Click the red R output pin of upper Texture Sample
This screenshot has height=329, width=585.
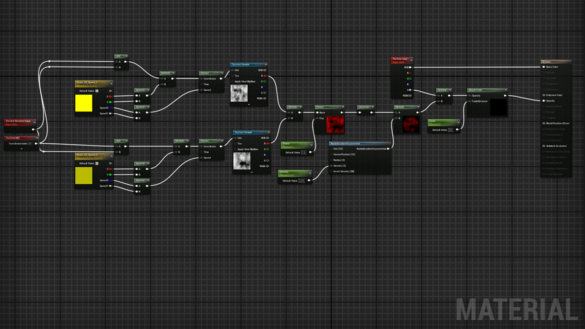coord(265,76)
